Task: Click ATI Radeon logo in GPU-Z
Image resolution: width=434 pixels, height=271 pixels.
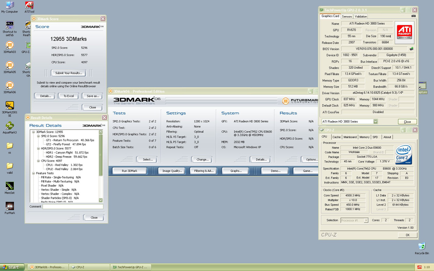Action: pyautogui.click(x=405, y=33)
